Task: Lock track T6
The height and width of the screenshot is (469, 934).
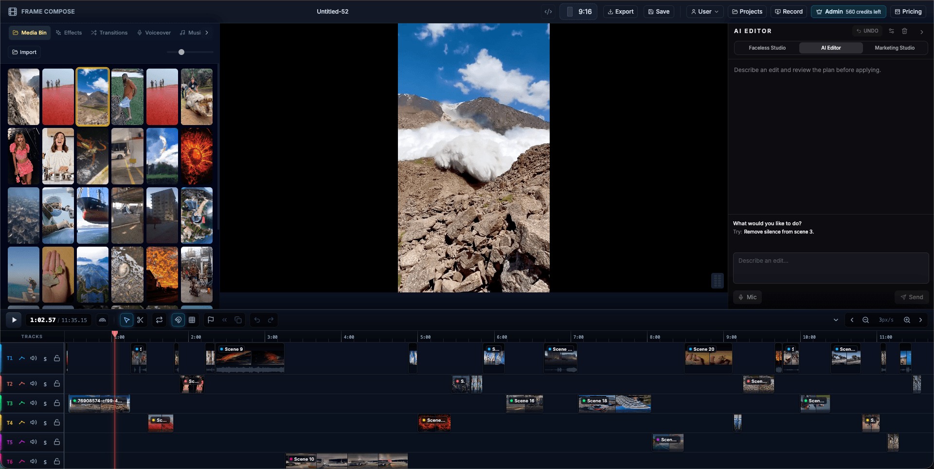Action: pyautogui.click(x=57, y=461)
